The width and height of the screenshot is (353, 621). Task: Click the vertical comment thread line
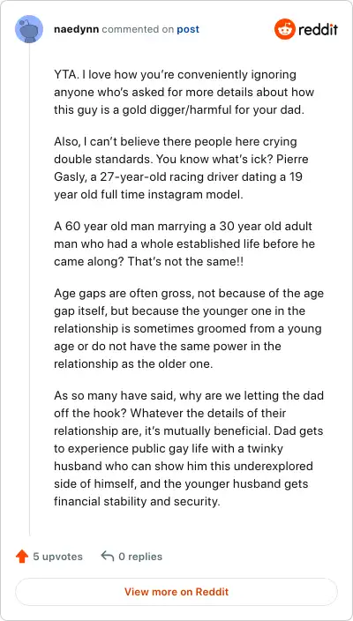coord(29,289)
